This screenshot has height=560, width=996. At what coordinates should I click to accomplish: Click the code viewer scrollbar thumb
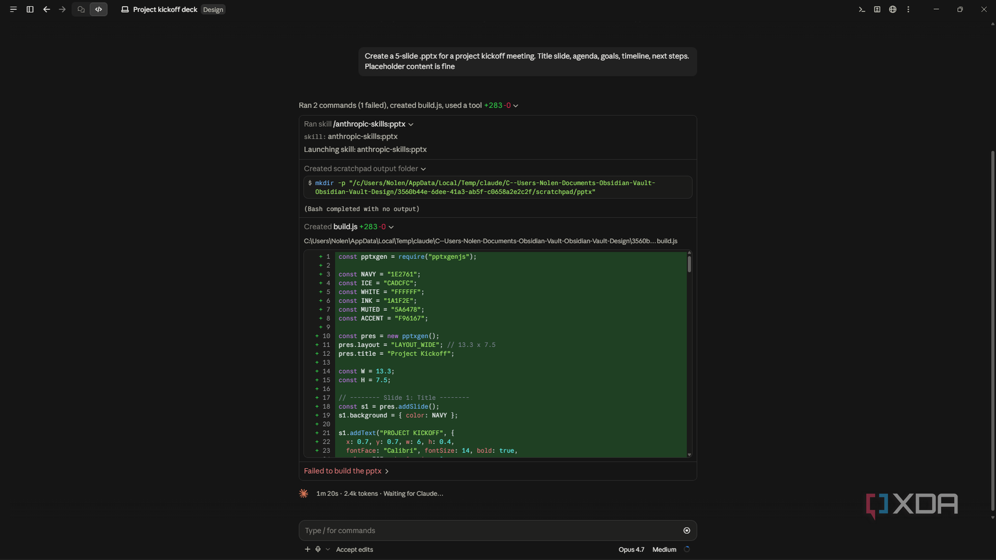[x=689, y=264]
